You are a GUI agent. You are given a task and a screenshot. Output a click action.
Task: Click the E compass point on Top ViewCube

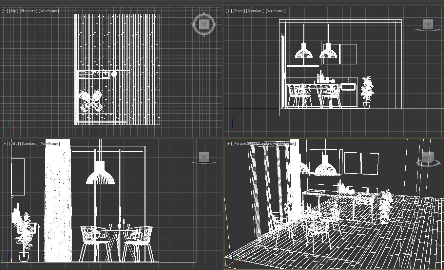click(x=215, y=25)
